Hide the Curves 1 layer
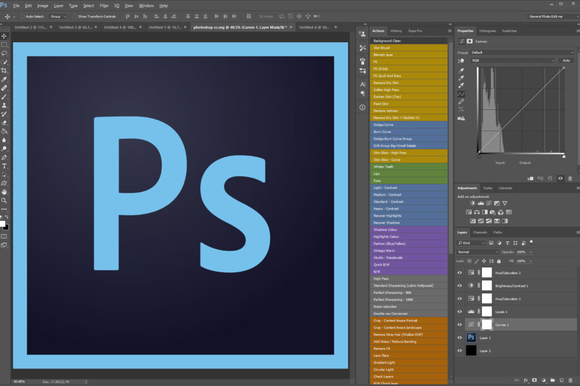 [460, 324]
